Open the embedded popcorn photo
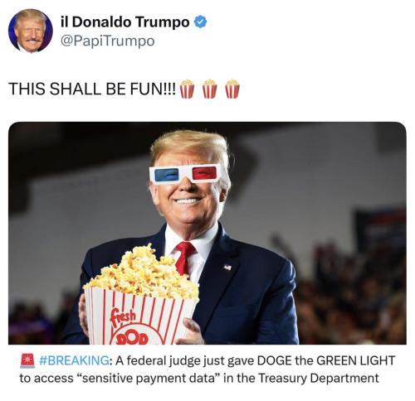 [207, 233]
